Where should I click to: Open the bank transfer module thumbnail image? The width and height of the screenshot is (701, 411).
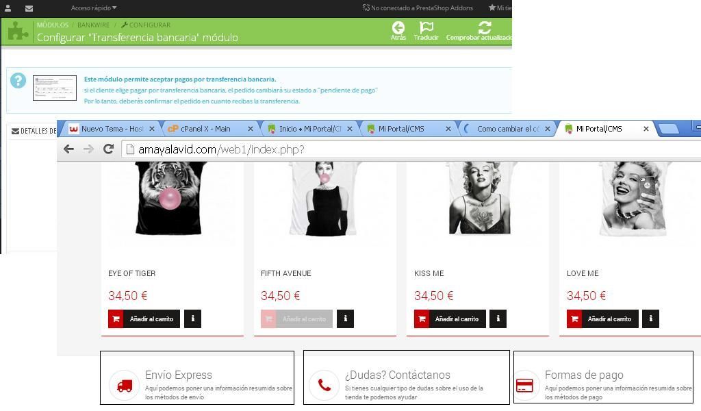pos(55,88)
